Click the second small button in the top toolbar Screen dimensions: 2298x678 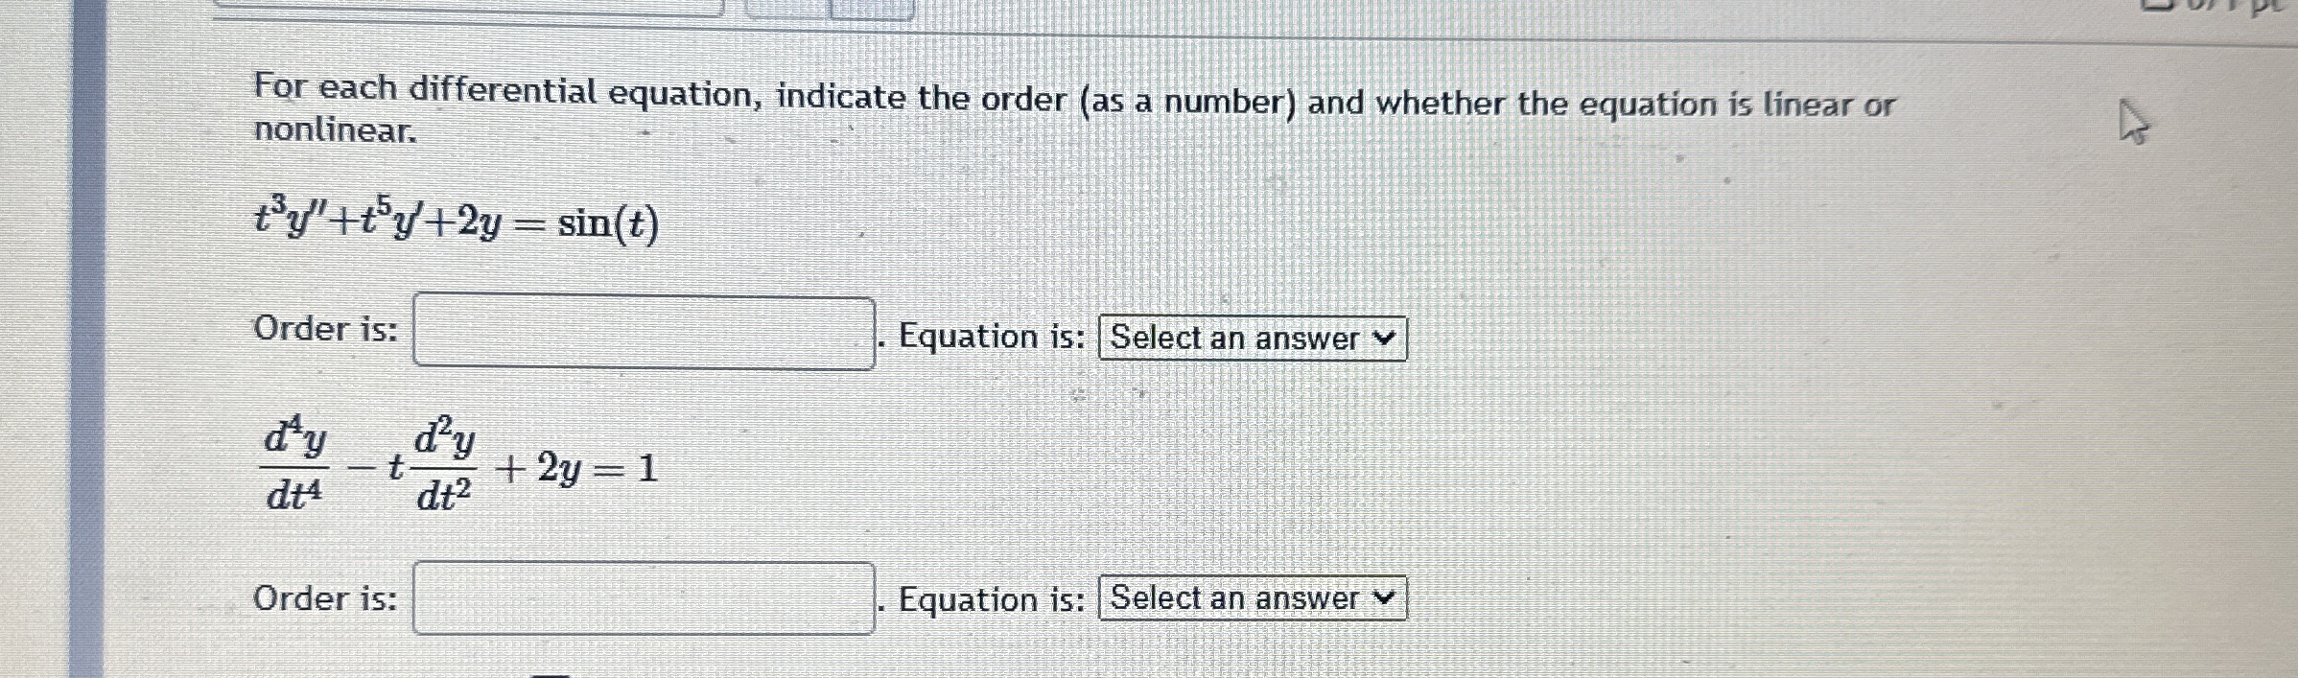777,8
